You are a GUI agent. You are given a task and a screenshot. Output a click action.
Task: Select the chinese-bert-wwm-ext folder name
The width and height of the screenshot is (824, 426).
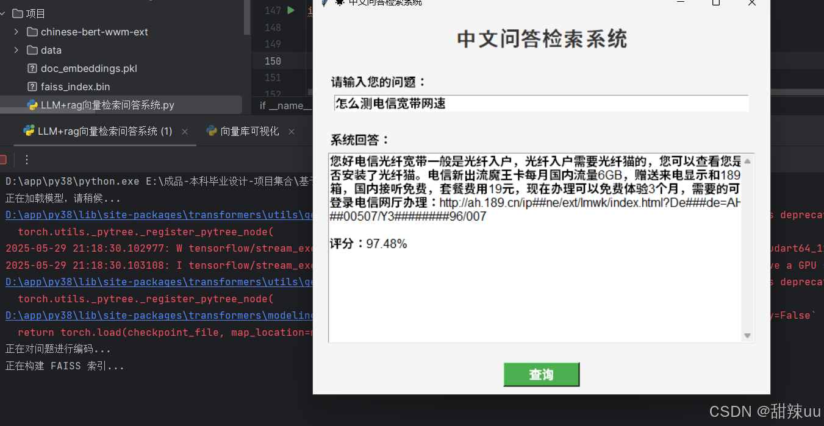(95, 32)
